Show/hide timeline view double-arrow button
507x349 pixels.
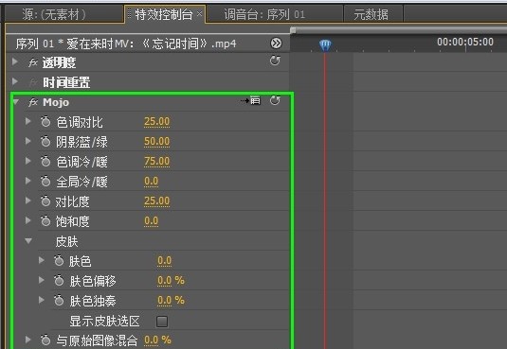pyautogui.click(x=276, y=44)
